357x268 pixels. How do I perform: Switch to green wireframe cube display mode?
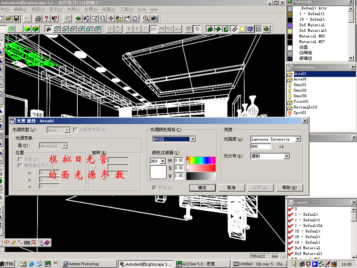(11, 29)
